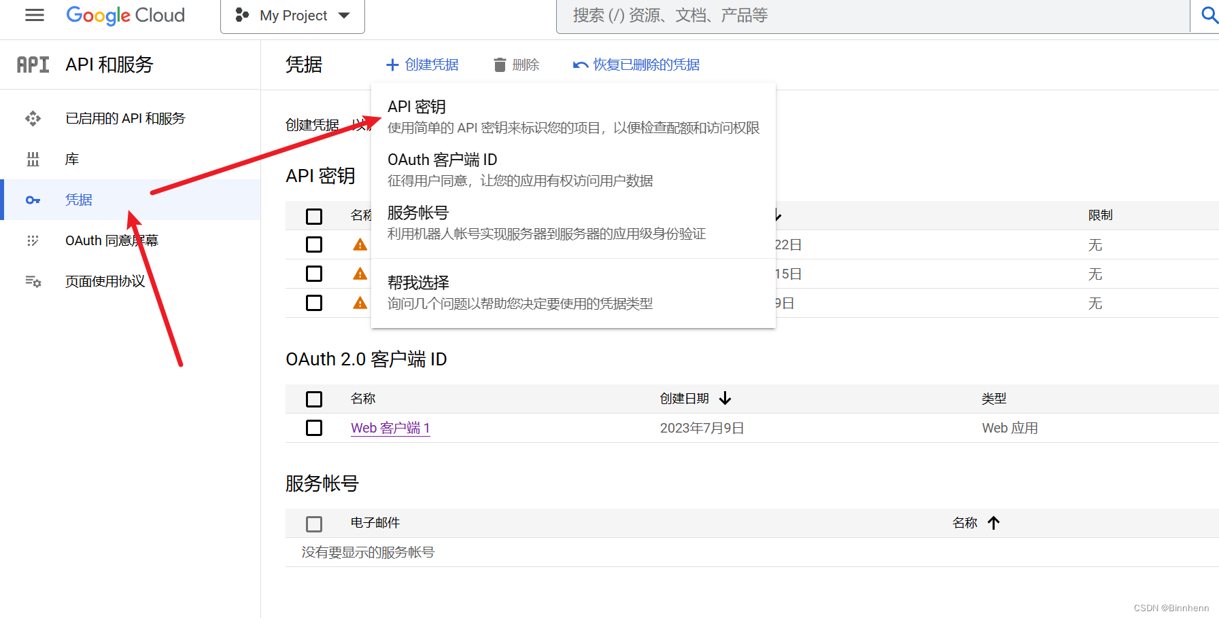
Task: Click 无 restriction in the 9日 row
Action: (1095, 304)
